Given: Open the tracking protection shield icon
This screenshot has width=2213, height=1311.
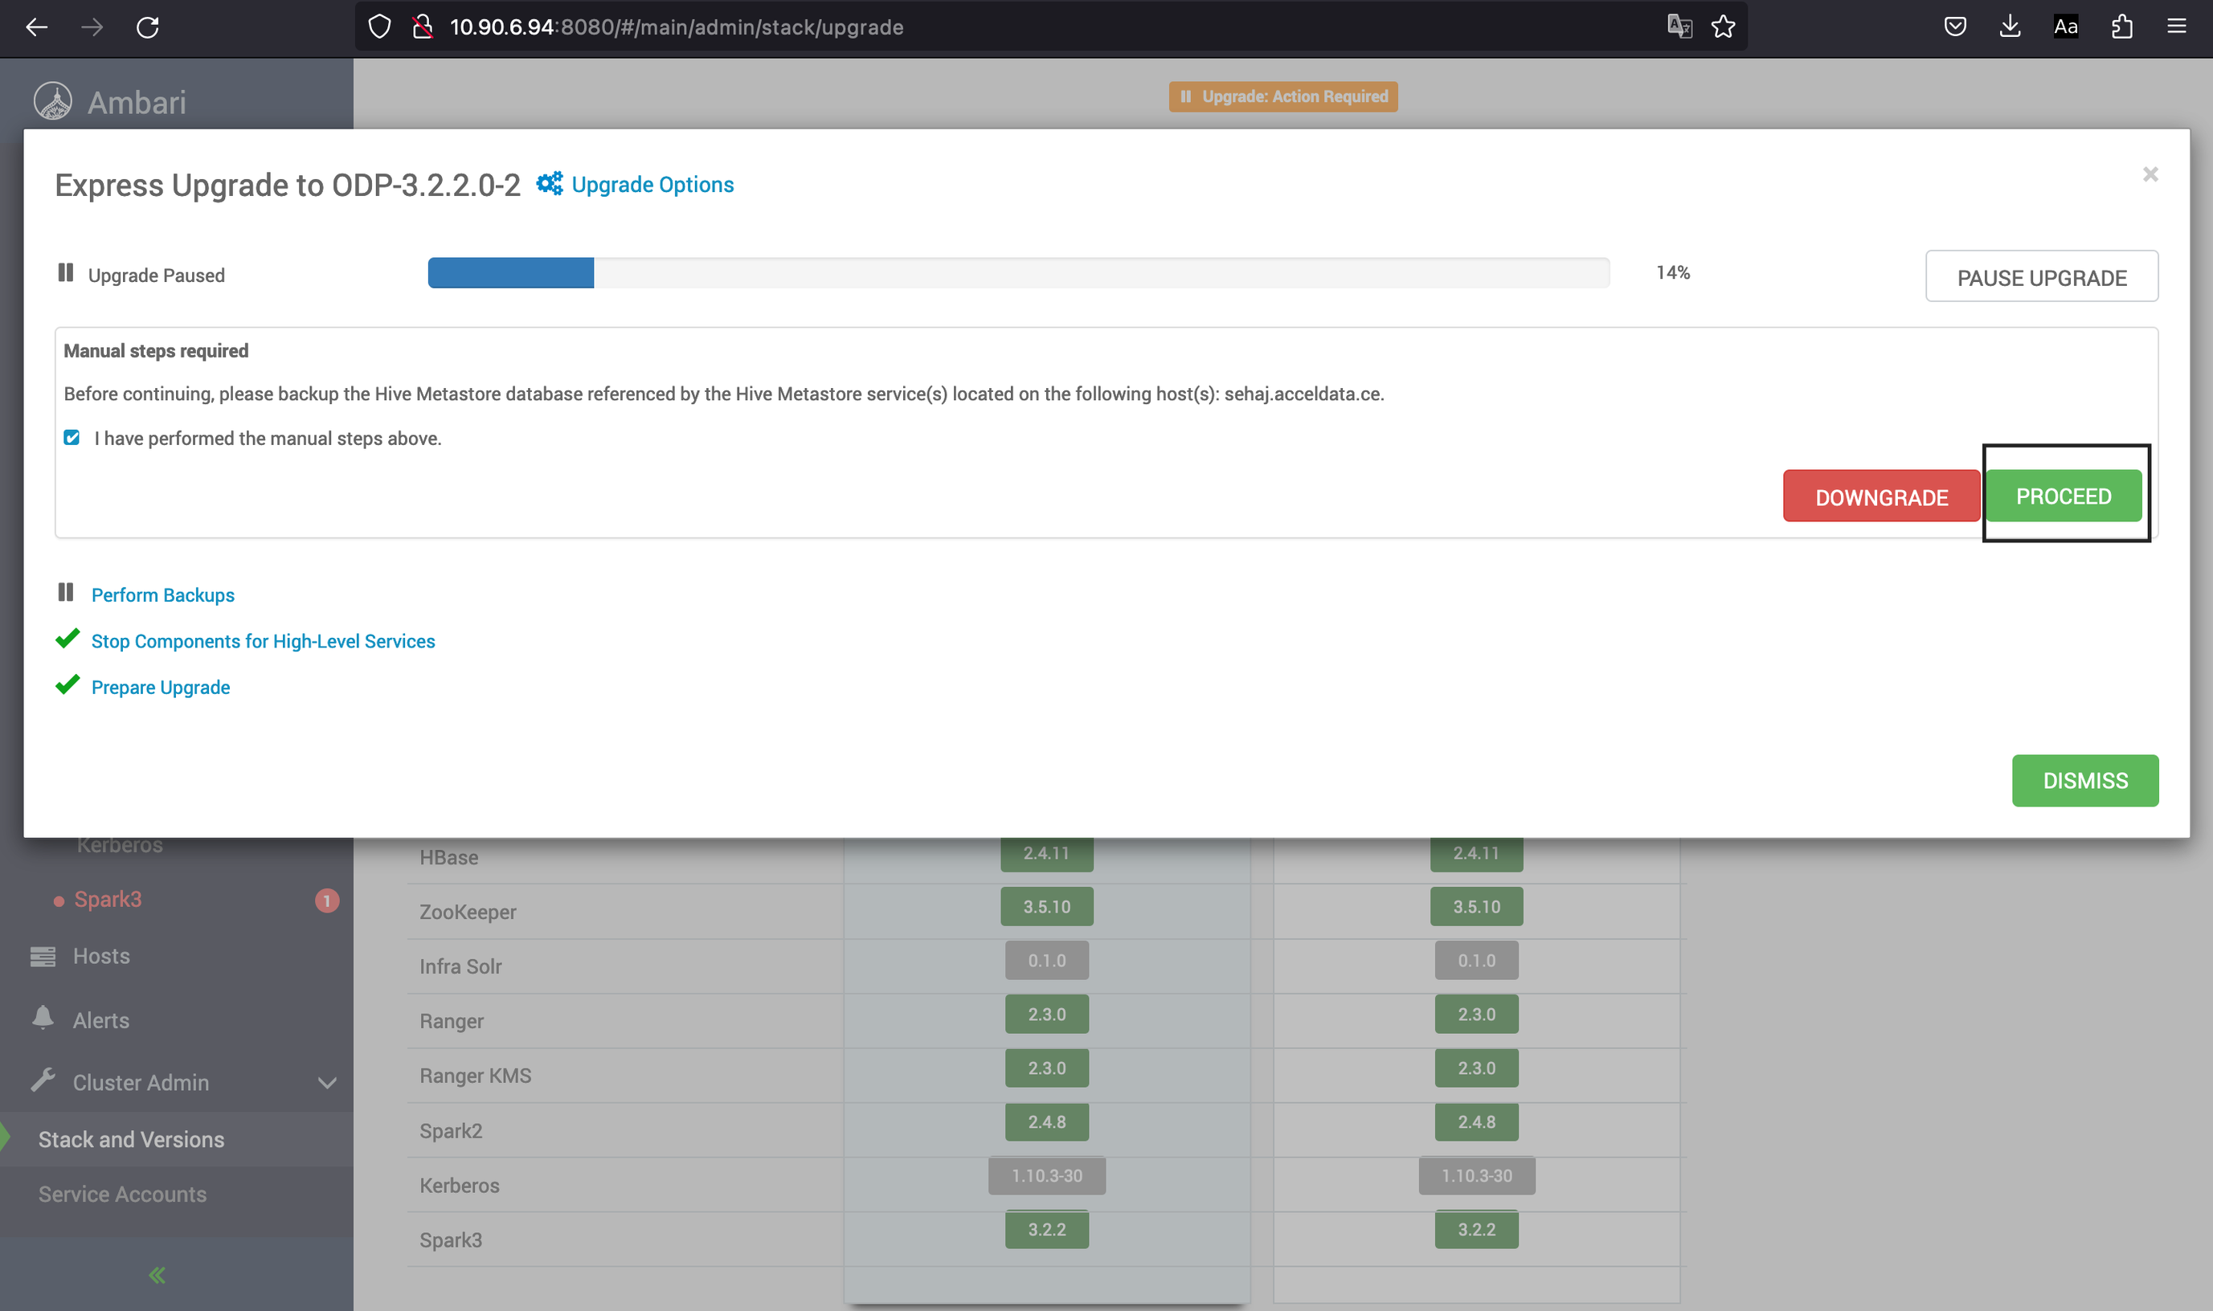Looking at the screenshot, I should 379,27.
